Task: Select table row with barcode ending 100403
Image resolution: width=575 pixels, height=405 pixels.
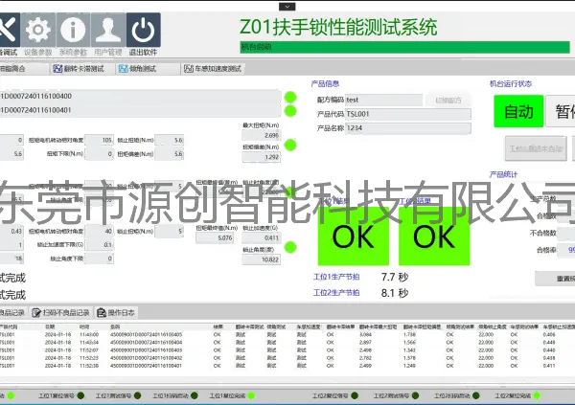Action: point(287,350)
